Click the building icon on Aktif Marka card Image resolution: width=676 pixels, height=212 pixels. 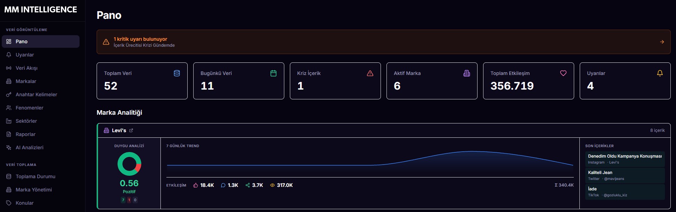[466, 73]
